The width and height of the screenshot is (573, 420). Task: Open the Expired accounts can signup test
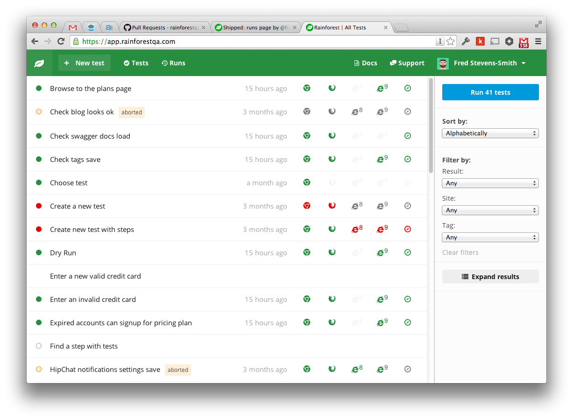[121, 322]
